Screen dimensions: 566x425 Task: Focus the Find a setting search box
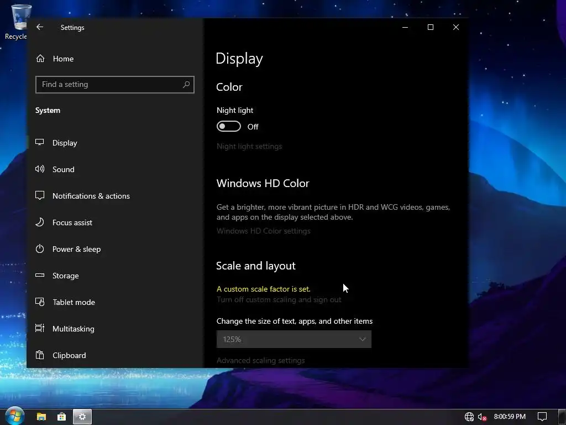click(115, 85)
